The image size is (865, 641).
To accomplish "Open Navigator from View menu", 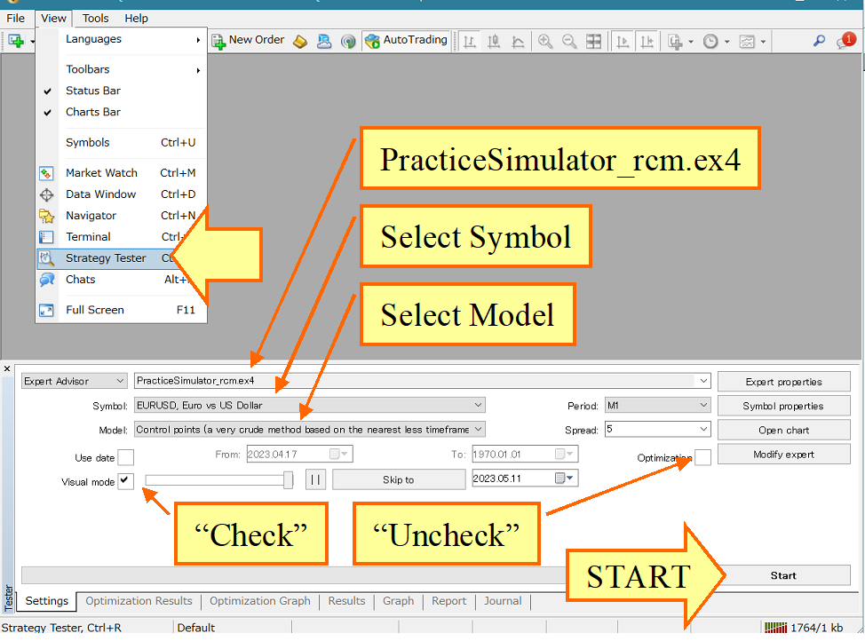I will pos(122,216).
